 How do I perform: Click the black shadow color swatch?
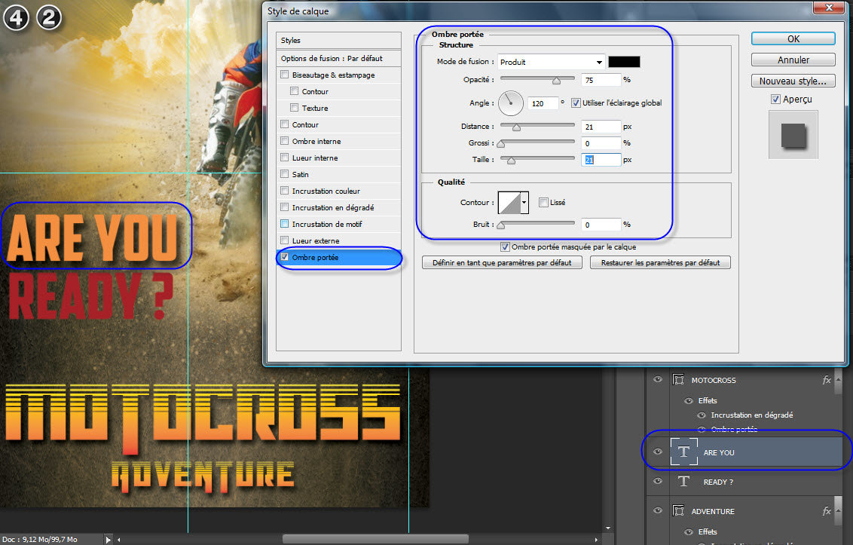624,63
